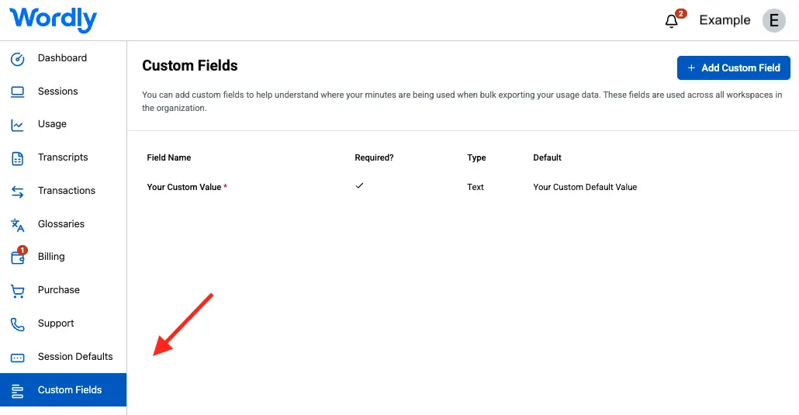Click the Session Defaults icon
This screenshot has width=799, height=415.
click(17, 358)
